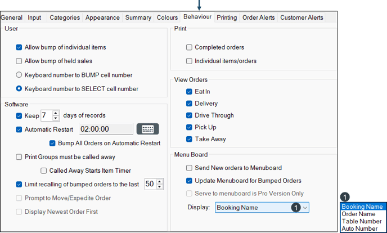Check Prompt to Move/Expedite Order

point(19,198)
